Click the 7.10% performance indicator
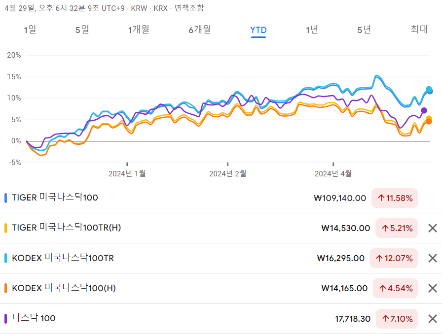Image resolution: width=442 pixels, height=334 pixels. point(396,319)
